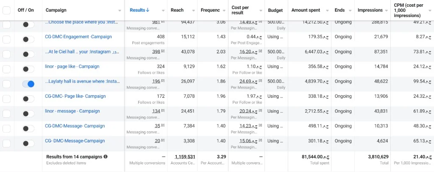Click footnote [2] marker beside 196 results
The height and width of the screenshot is (172, 434).
[x=163, y=81]
